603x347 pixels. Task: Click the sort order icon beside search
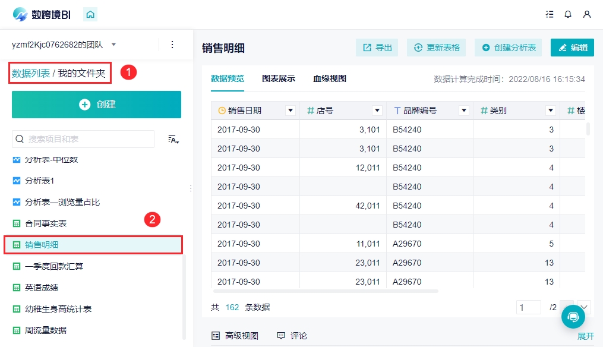(x=173, y=139)
